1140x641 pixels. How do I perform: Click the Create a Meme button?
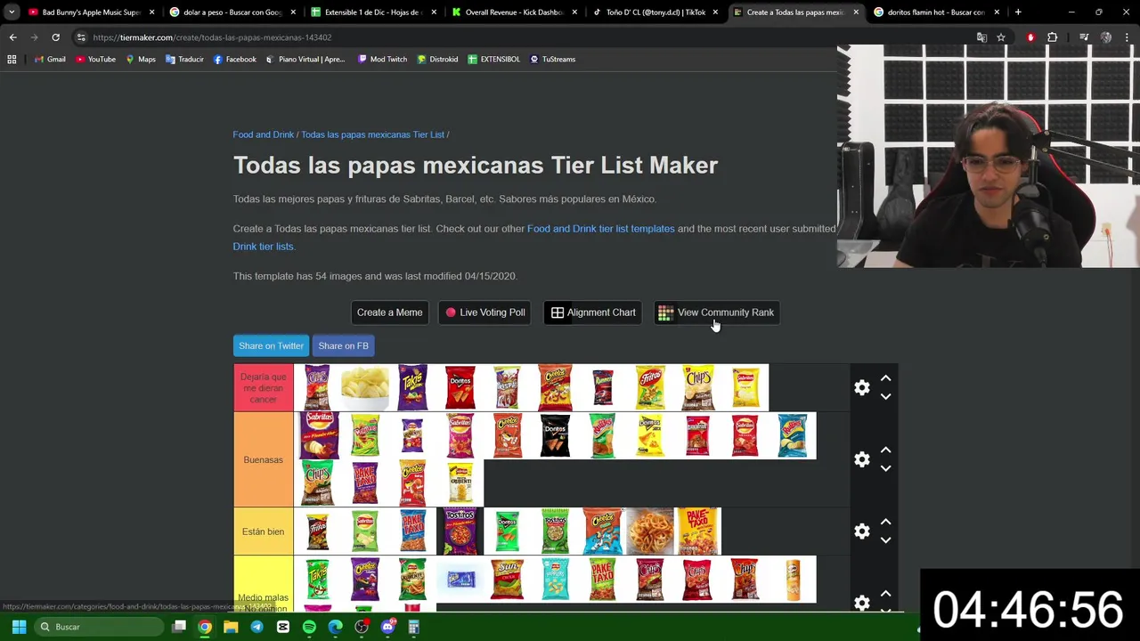(x=389, y=312)
